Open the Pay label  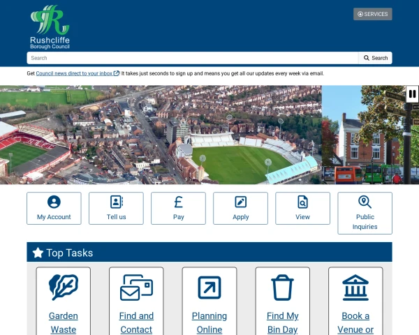(179, 217)
